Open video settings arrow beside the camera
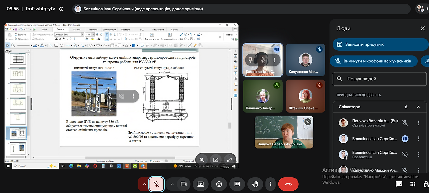Screen dimensions: 429x193 point(172,184)
